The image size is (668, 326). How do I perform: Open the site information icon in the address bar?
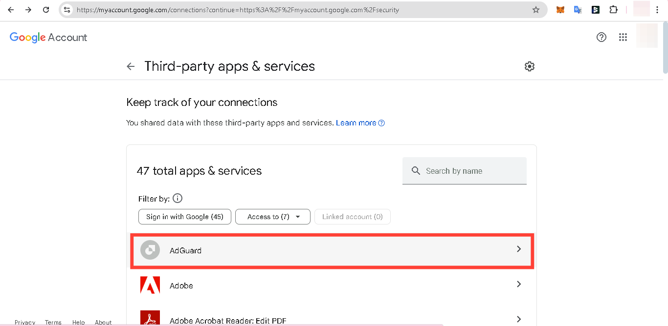pyautogui.click(x=67, y=10)
